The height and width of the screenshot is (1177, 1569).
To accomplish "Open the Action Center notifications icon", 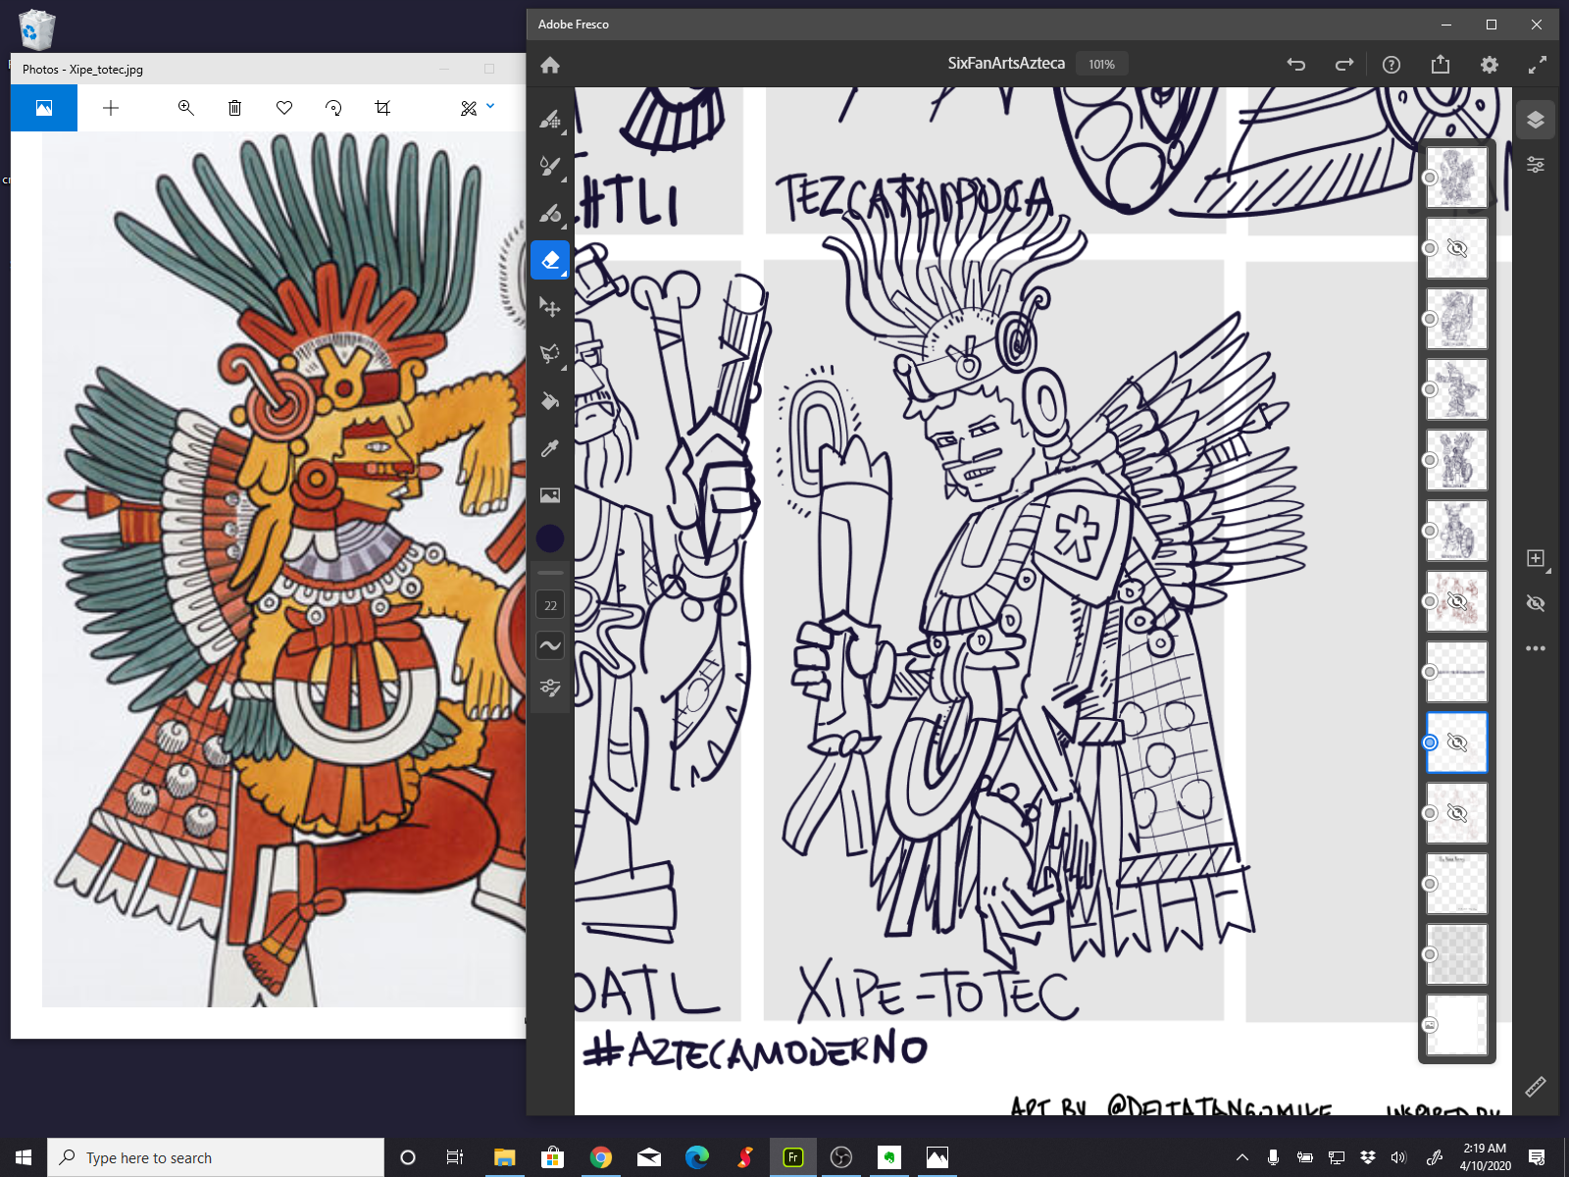I will tap(1537, 1157).
